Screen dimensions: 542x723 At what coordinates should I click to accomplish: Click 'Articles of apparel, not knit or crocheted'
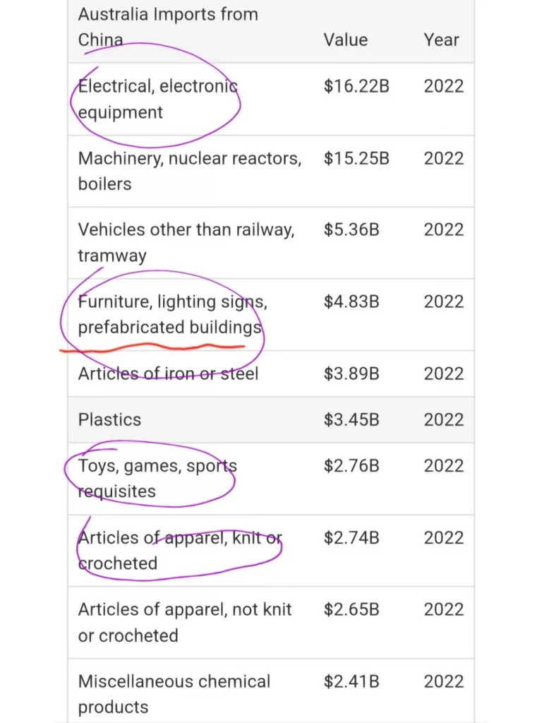point(185,623)
